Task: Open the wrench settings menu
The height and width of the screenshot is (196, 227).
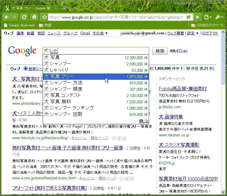Action: point(218,17)
